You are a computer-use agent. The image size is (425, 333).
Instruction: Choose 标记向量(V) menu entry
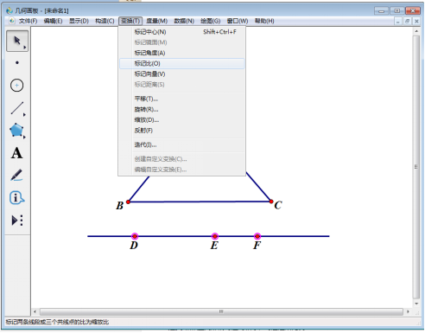[182, 74]
